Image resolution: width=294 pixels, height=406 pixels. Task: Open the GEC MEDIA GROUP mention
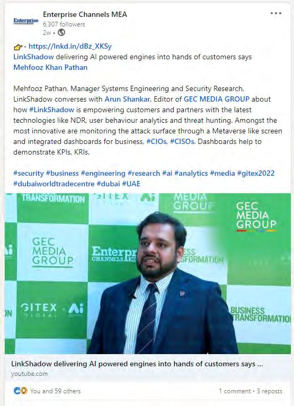[217, 99]
